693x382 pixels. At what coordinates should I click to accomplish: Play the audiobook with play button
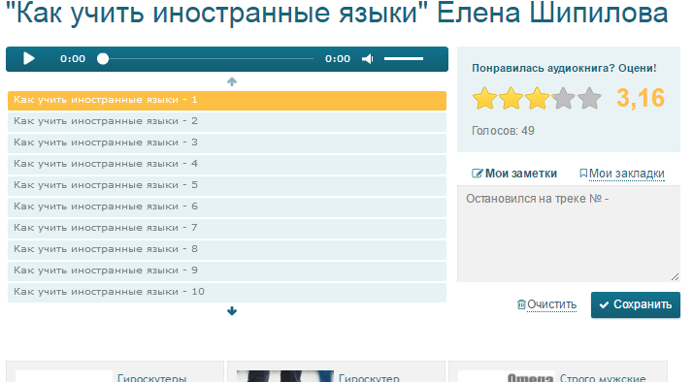pyautogui.click(x=29, y=59)
